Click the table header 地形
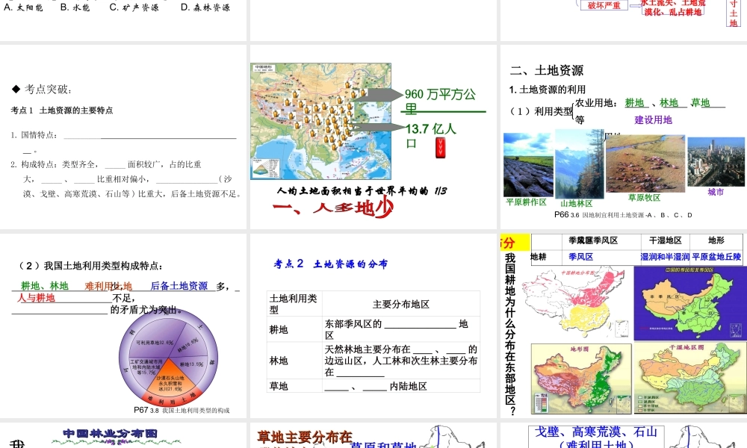Viewport: 747px width, 448px height. point(716,240)
